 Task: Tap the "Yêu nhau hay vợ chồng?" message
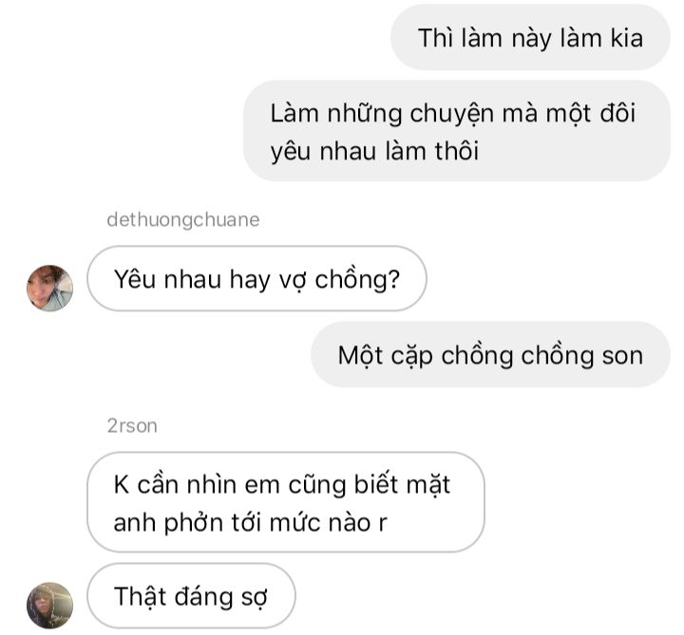point(256,278)
